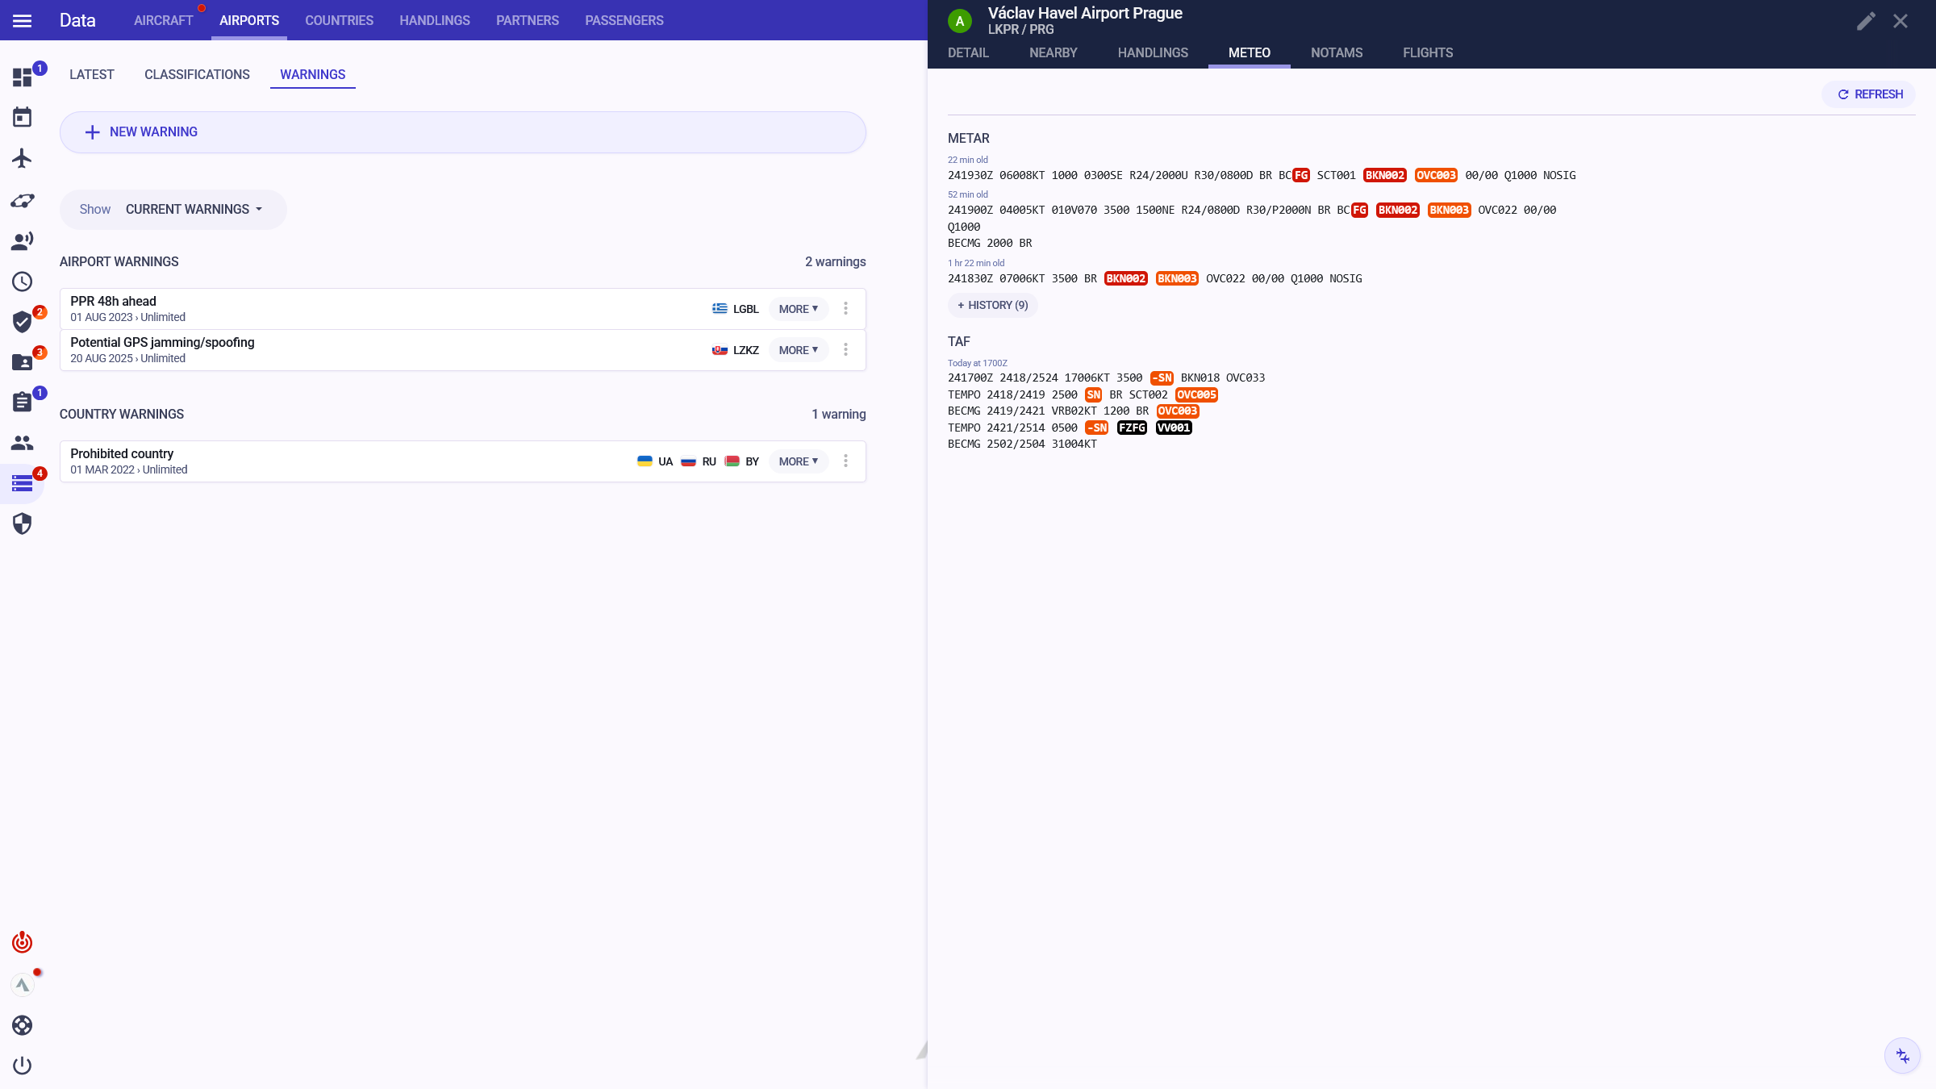The image size is (1936, 1089).
Task: Click the power logout icon
Action: click(23, 1066)
